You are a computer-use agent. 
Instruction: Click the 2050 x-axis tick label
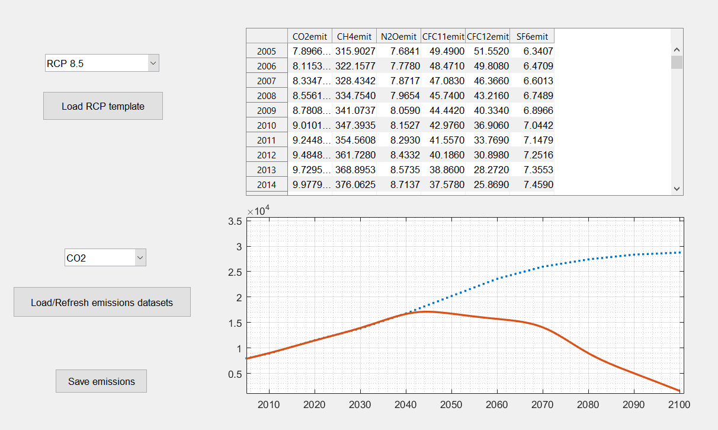[x=451, y=404]
